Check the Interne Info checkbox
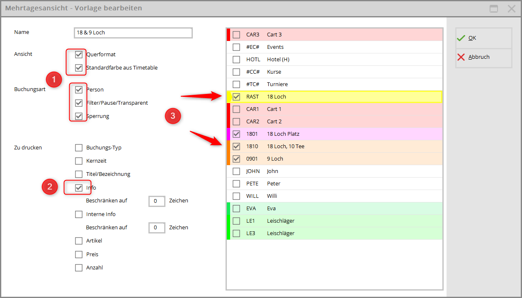Screen dimensions: 522x298 click(x=79, y=214)
